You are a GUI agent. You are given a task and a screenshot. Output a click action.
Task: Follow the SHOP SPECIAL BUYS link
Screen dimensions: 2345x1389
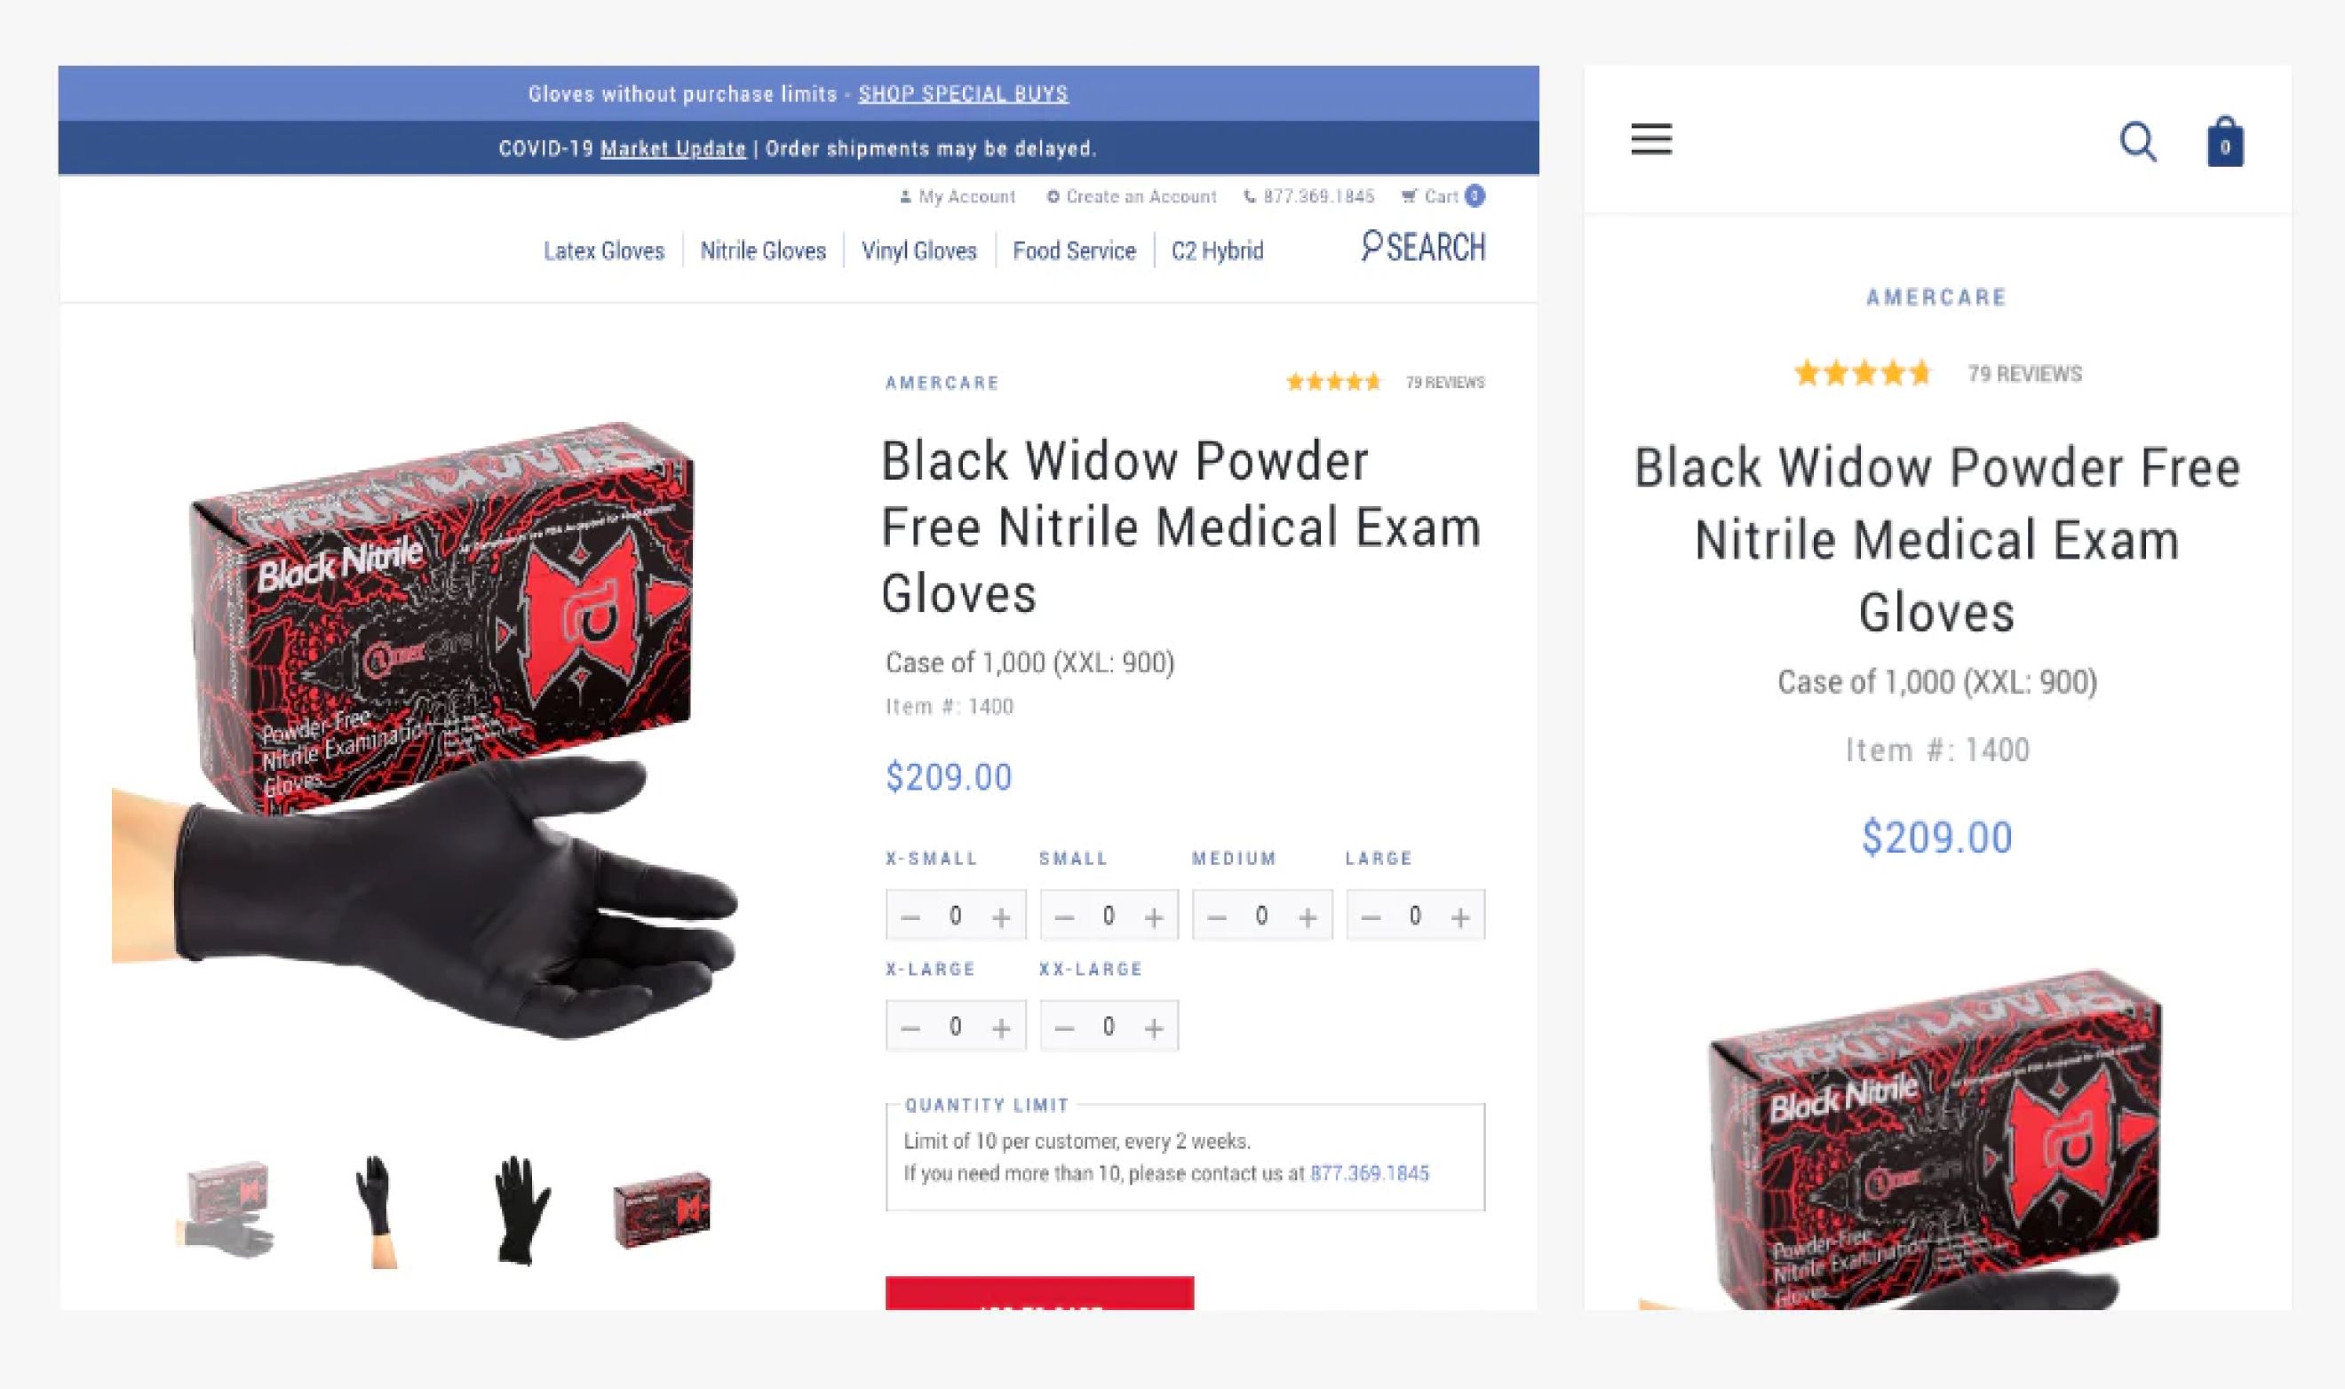(x=963, y=93)
